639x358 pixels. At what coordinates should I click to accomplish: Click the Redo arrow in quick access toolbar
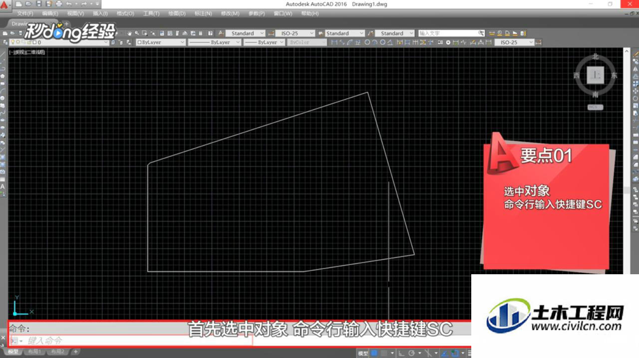point(84,4)
